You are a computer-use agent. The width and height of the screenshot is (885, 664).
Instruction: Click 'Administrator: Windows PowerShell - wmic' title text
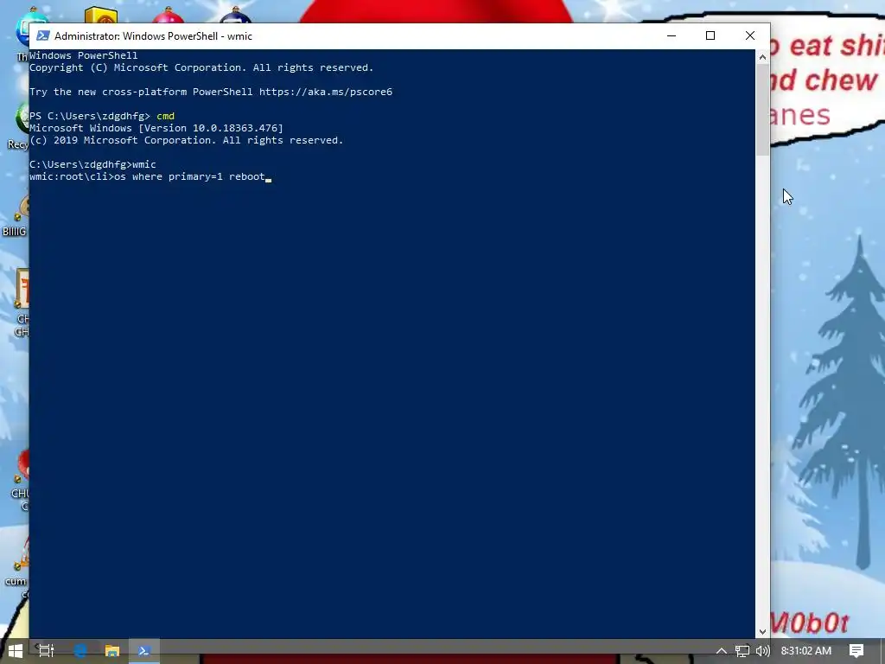[x=153, y=36]
